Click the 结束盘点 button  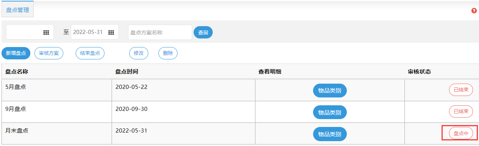(x=90, y=53)
